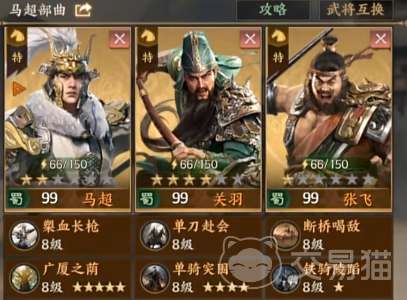The image size is (407, 300).
Task: Click the cavalry horse badge on 关羽's card
Action: point(147,37)
